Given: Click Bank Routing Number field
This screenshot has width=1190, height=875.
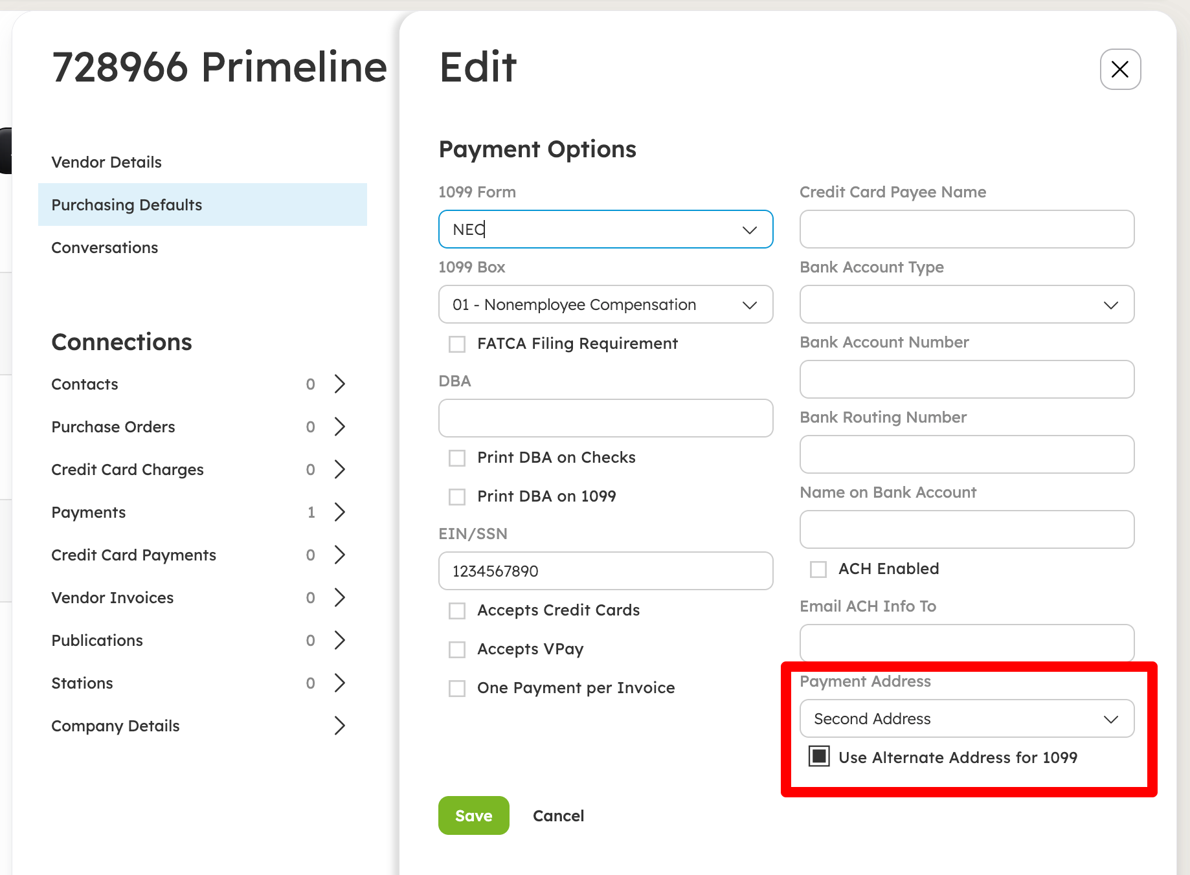Looking at the screenshot, I should (967, 454).
